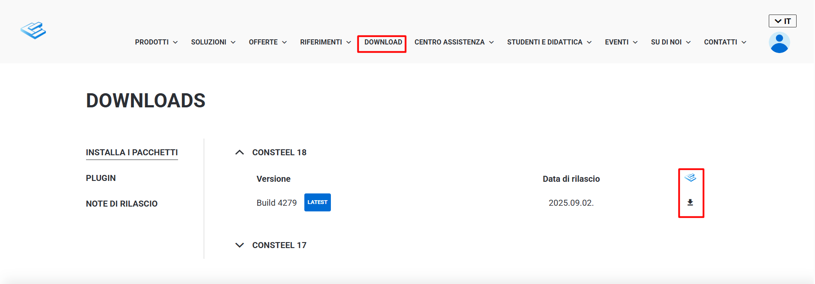This screenshot has width=815, height=284.
Task: Click the DOWNLOADS page heading
Action: coord(146,101)
